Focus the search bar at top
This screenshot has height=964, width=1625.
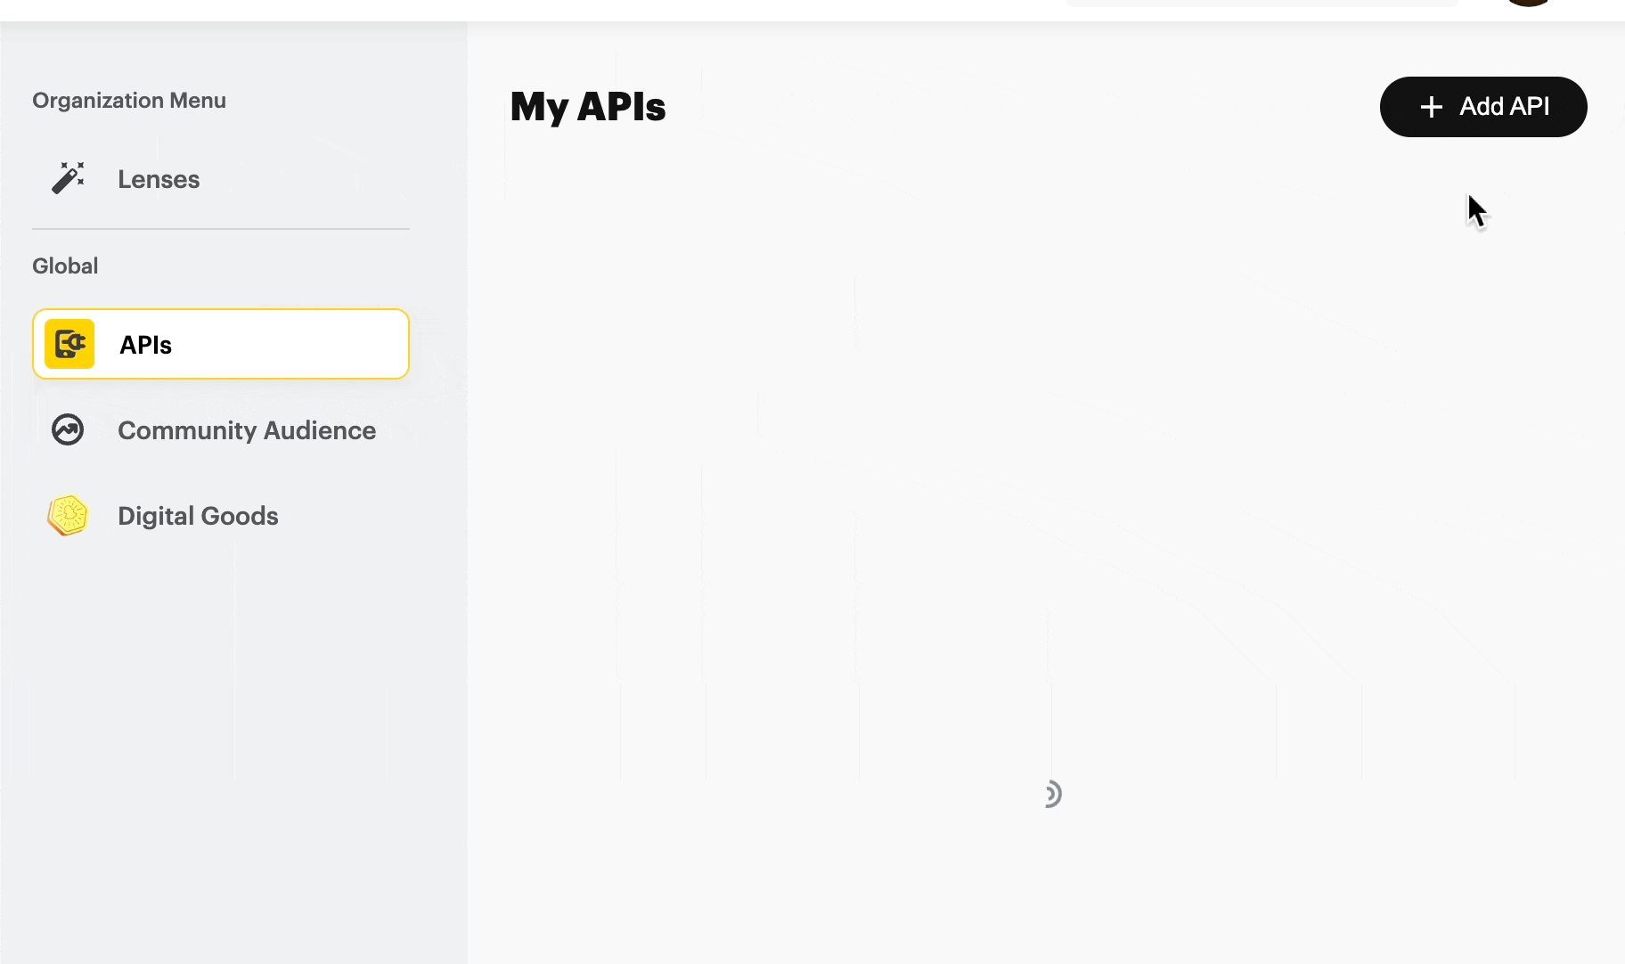coord(1262,3)
